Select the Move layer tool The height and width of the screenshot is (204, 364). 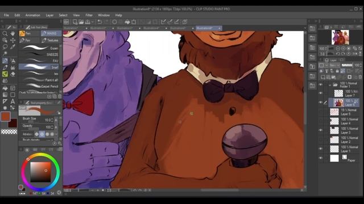(13, 40)
